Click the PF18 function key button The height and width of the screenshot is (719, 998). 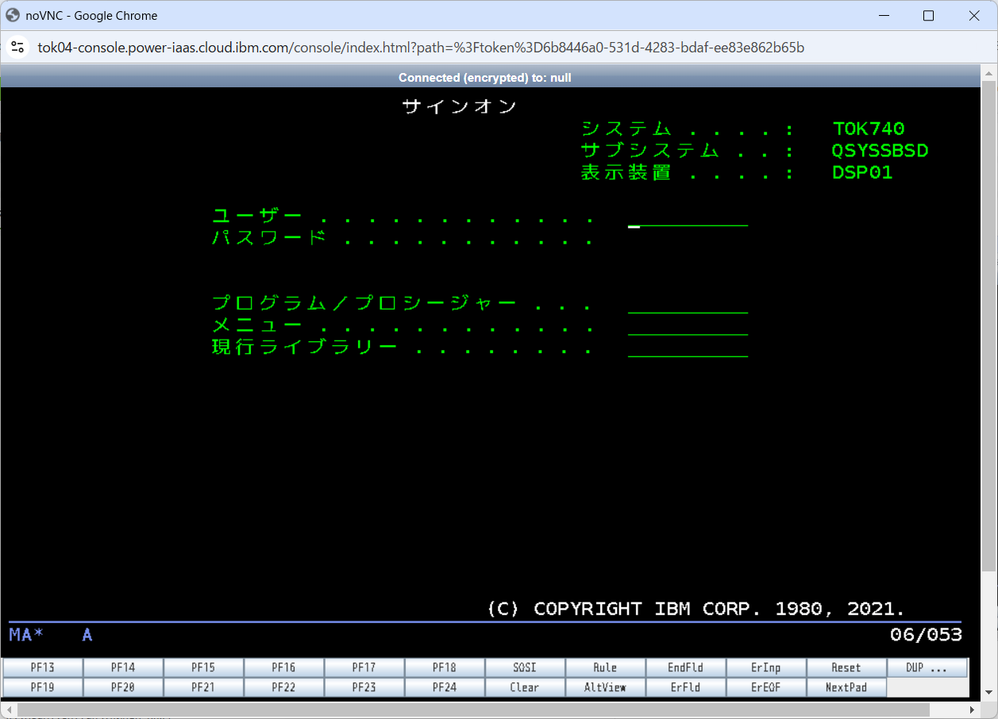(x=445, y=667)
